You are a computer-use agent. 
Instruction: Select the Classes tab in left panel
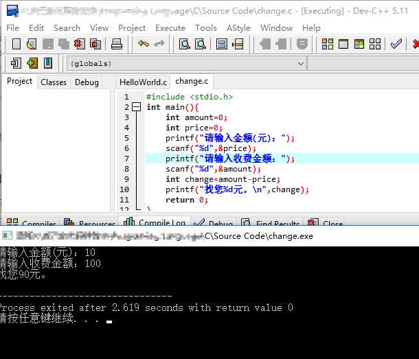coord(54,82)
